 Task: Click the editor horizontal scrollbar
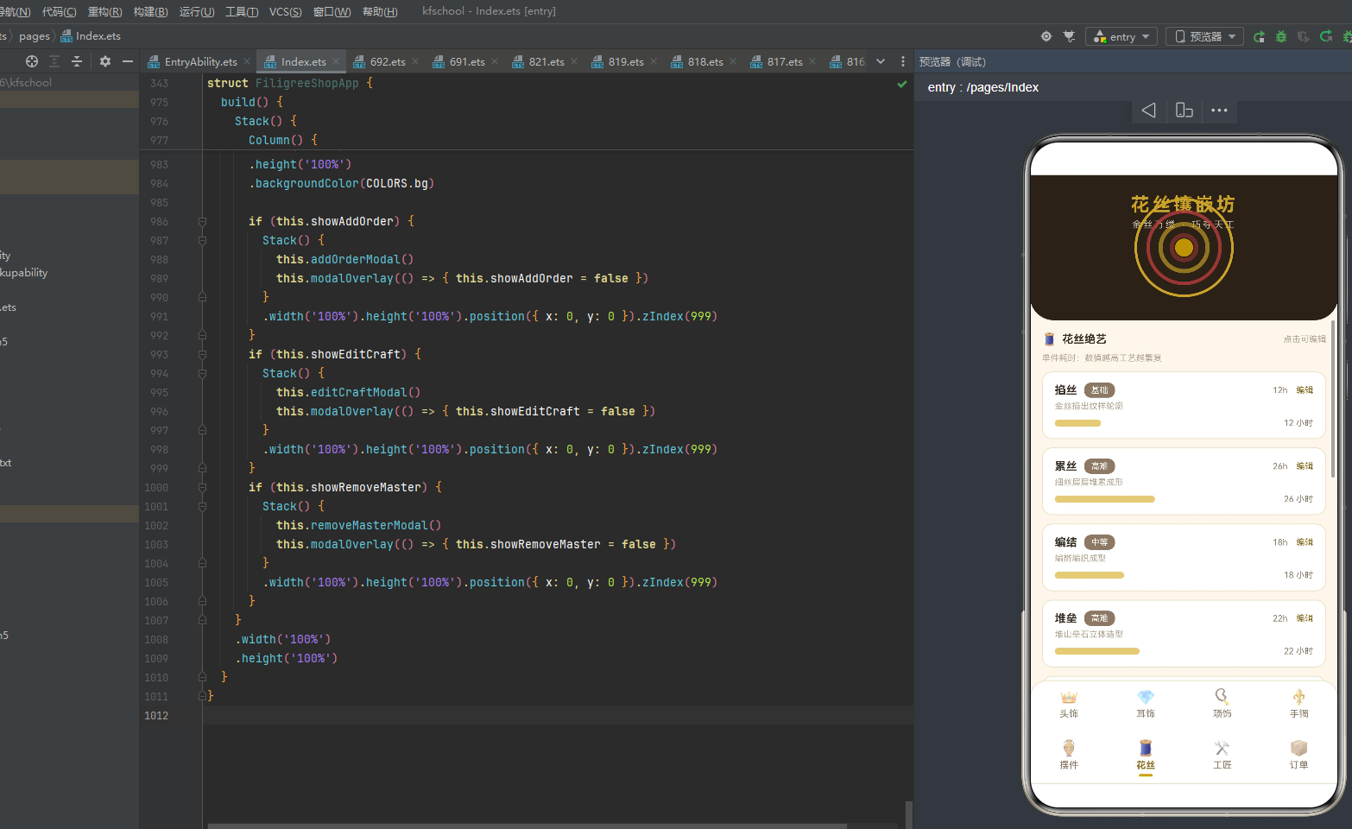coord(527,826)
